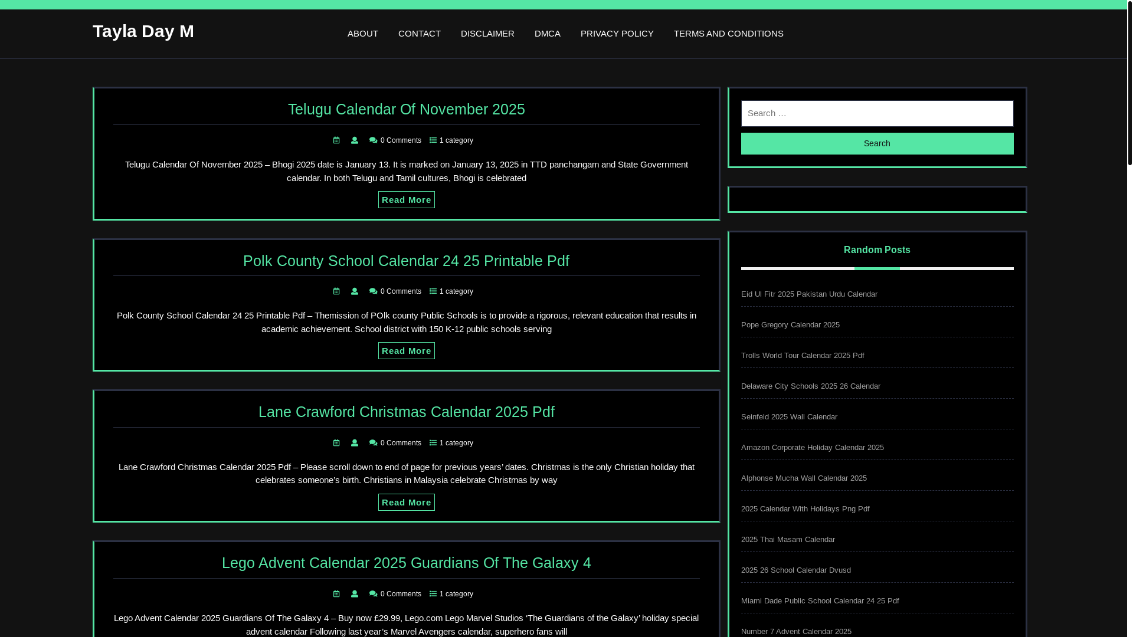Click the calendar date icon under Lane Crawford post
Image resolution: width=1133 pixels, height=637 pixels.
[x=336, y=443]
